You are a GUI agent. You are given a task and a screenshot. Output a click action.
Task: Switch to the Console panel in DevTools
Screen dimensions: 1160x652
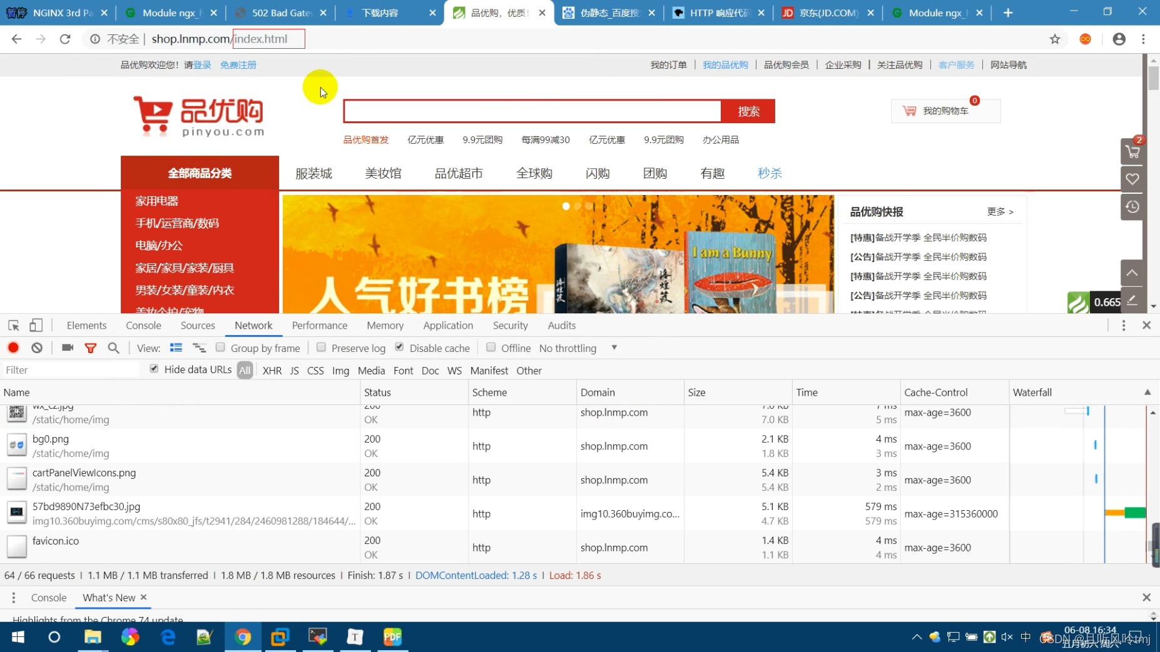[143, 325]
